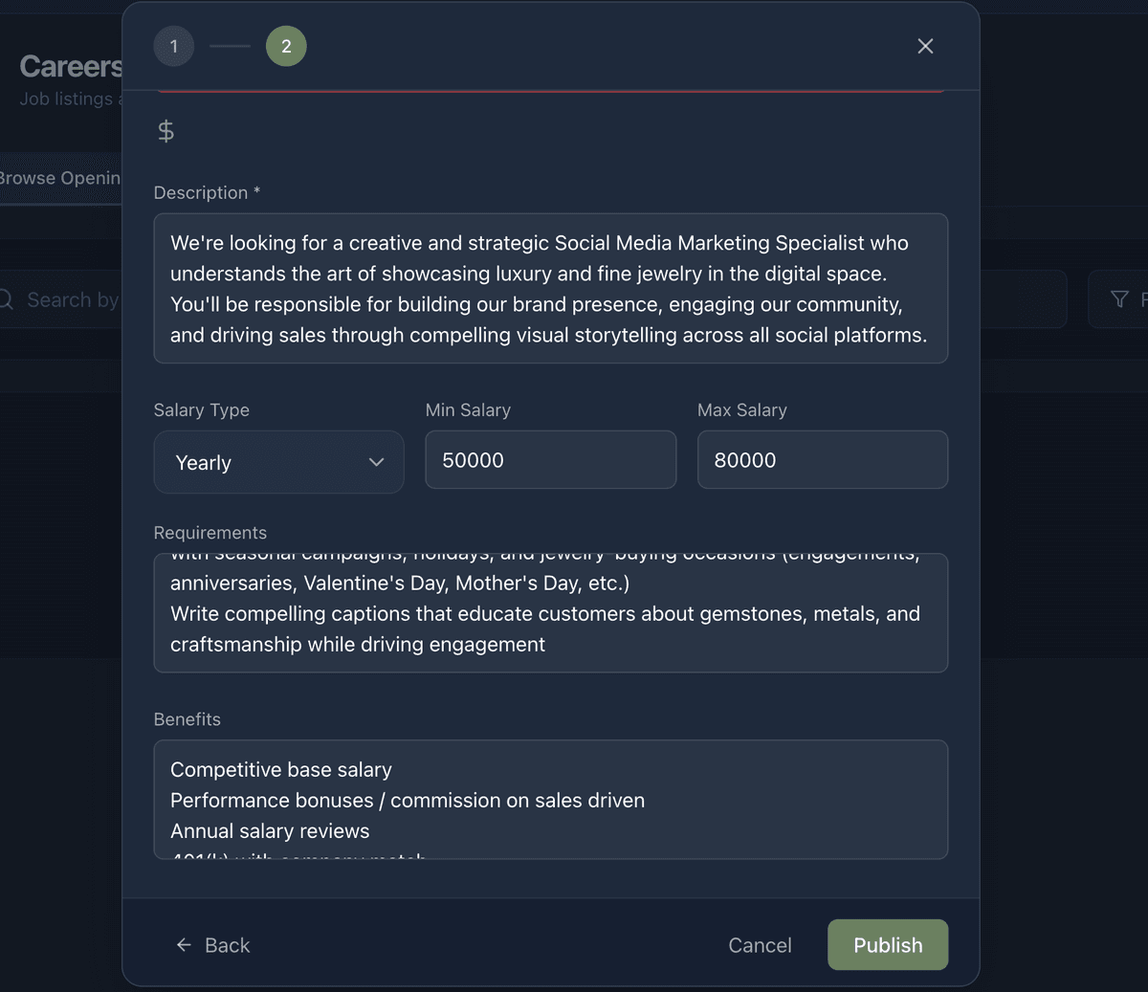Publish the job listing
This screenshot has height=992, width=1148.
click(x=888, y=944)
